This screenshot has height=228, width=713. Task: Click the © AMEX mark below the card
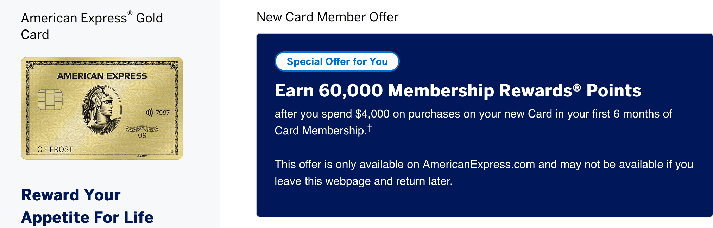142,156
